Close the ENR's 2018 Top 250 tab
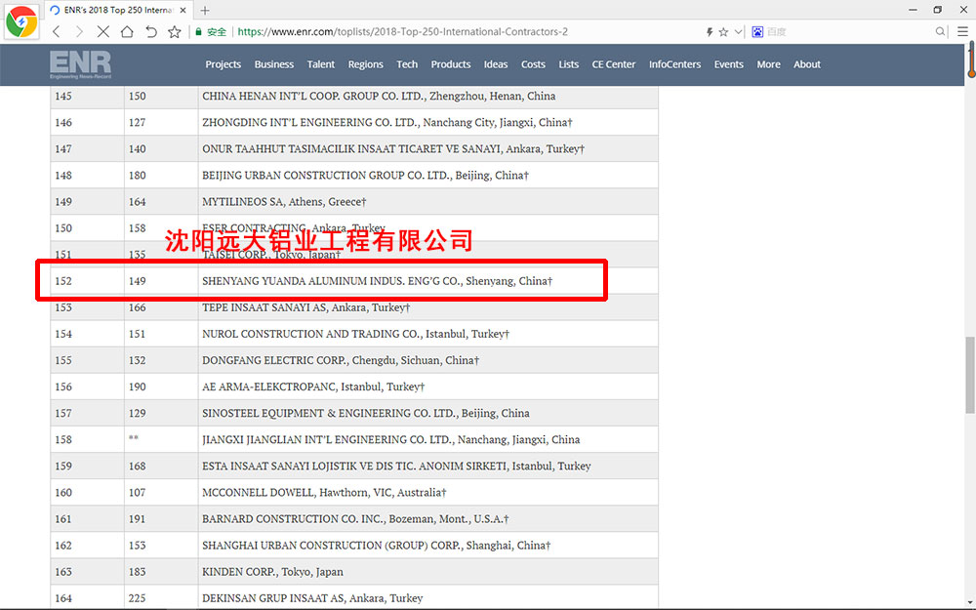Screen dimensions: 976x610 pyautogui.click(x=183, y=10)
